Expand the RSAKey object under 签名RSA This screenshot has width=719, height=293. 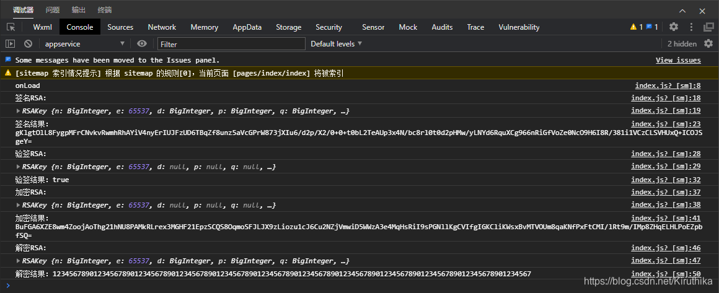pyautogui.click(x=19, y=110)
